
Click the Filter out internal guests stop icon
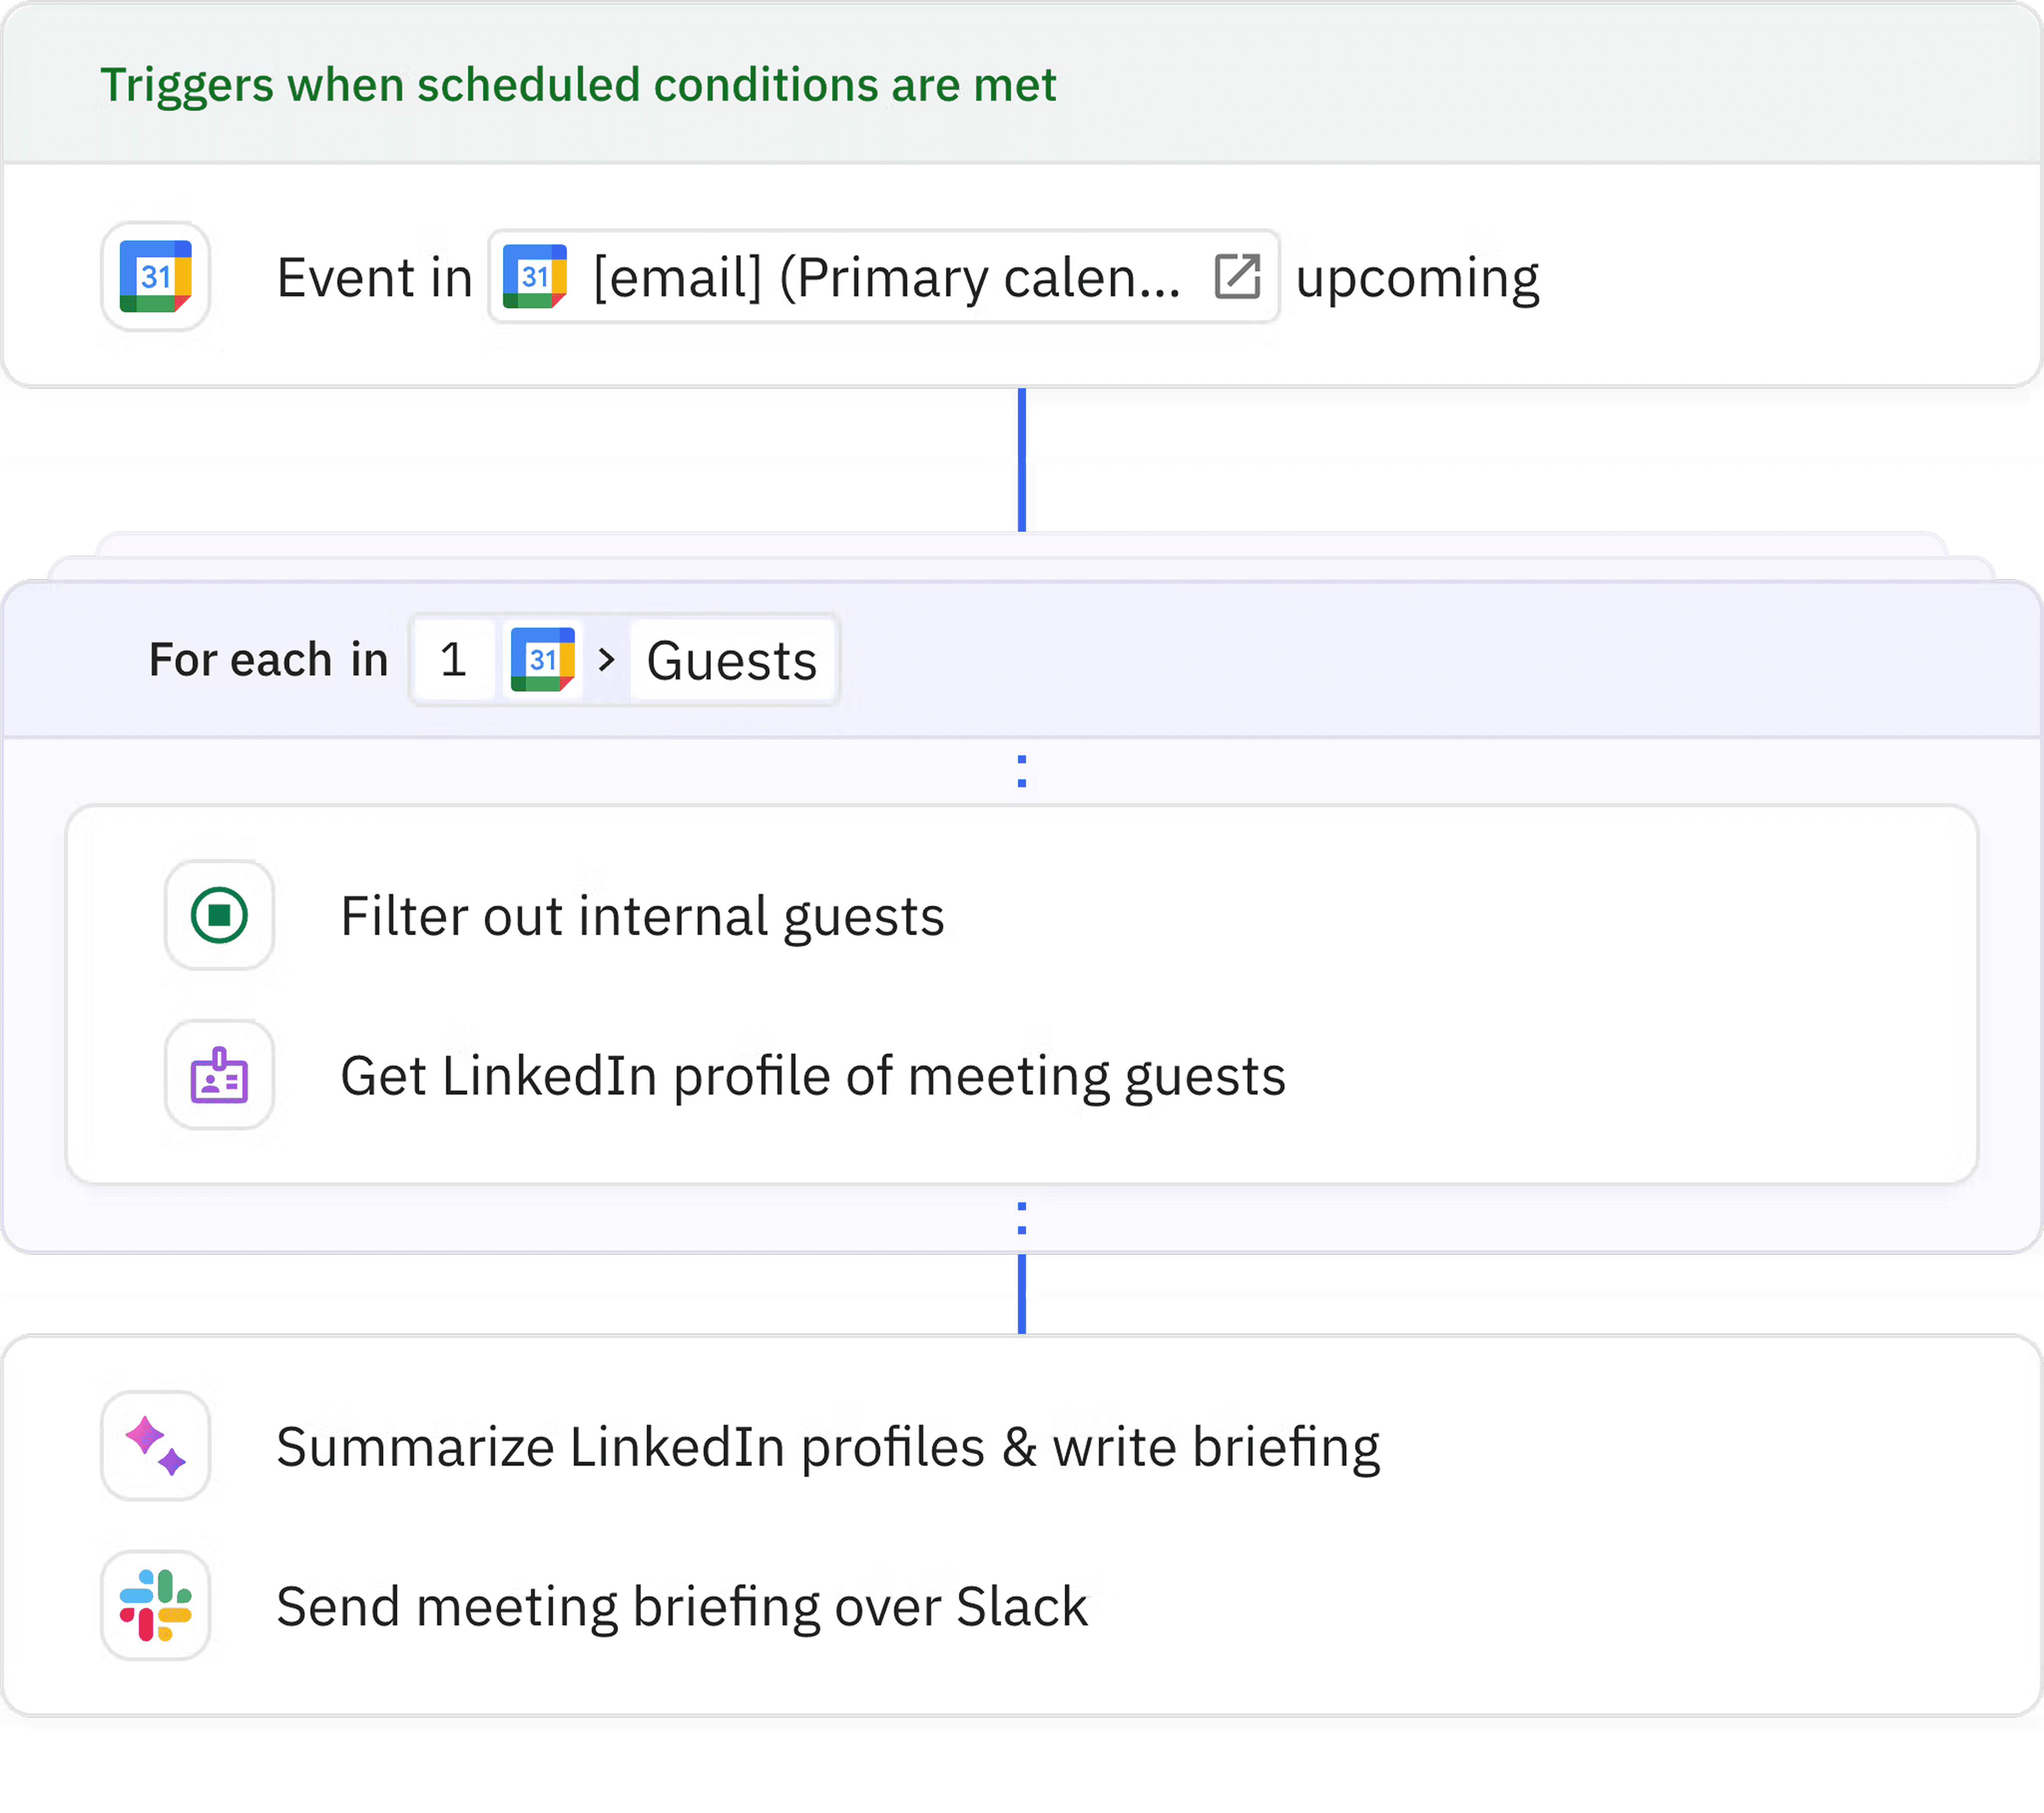pos(219,915)
